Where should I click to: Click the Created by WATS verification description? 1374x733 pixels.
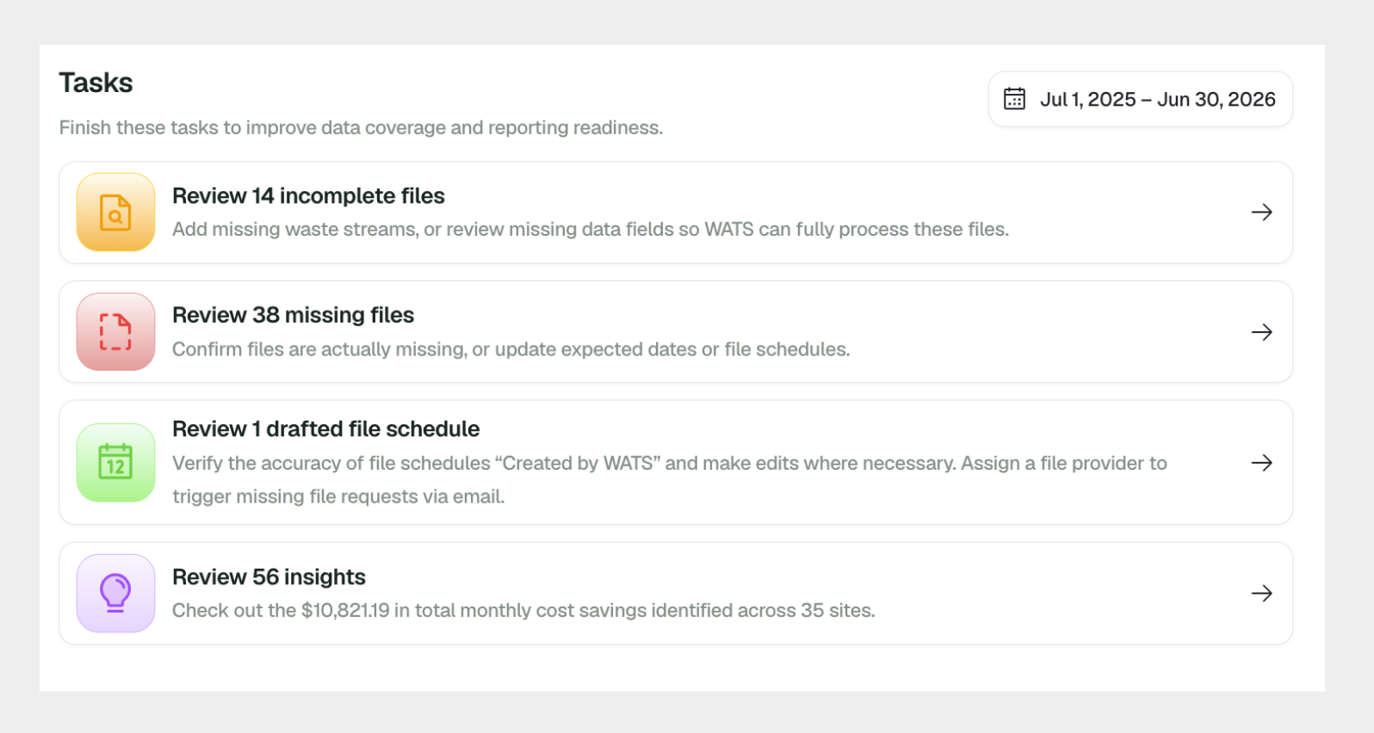[670, 479]
